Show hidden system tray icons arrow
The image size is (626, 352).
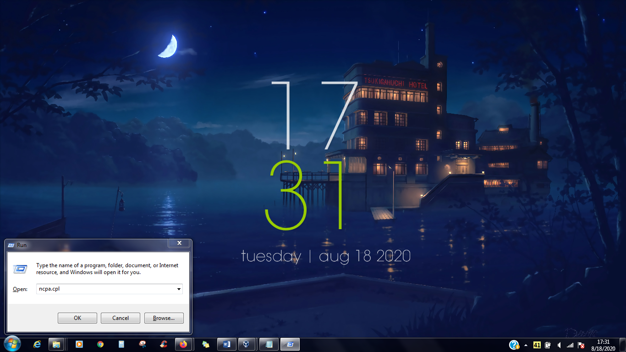tap(526, 345)
